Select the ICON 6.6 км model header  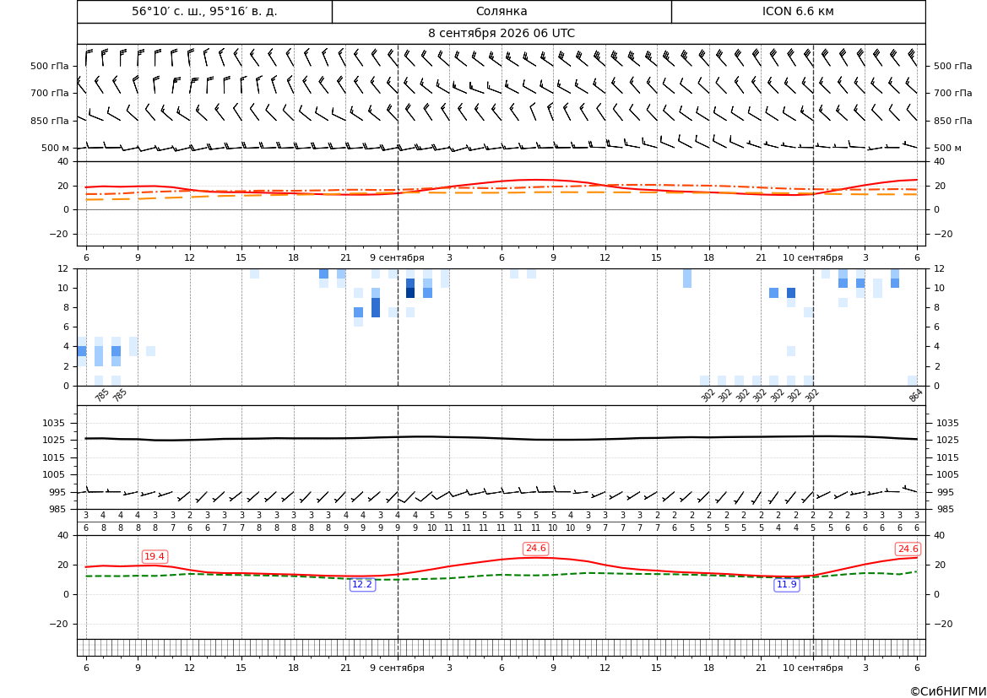click(x=798, y=11)
